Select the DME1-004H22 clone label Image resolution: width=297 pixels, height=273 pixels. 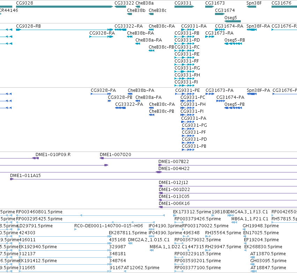tap(174, 169)
